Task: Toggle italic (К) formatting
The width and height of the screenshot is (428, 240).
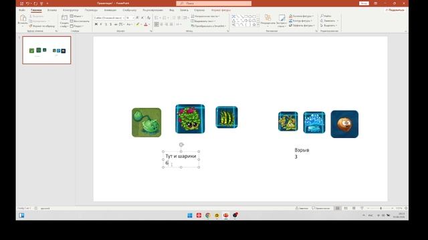Action: click(101, 25)
